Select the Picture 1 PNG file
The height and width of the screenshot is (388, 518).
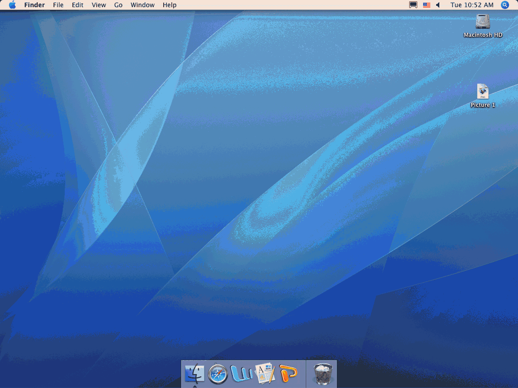pos(482,92)
